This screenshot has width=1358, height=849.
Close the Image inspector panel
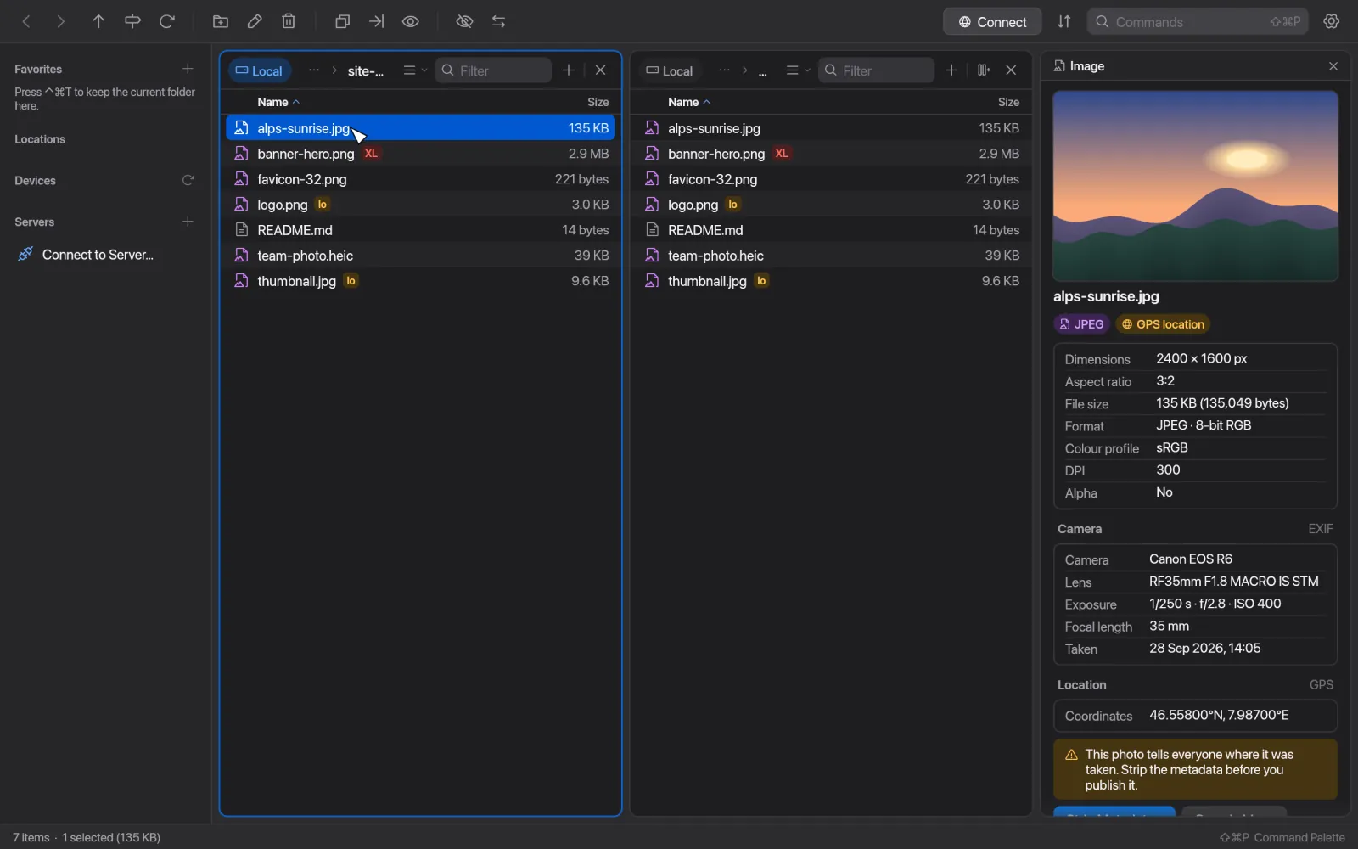(1333, 66)
